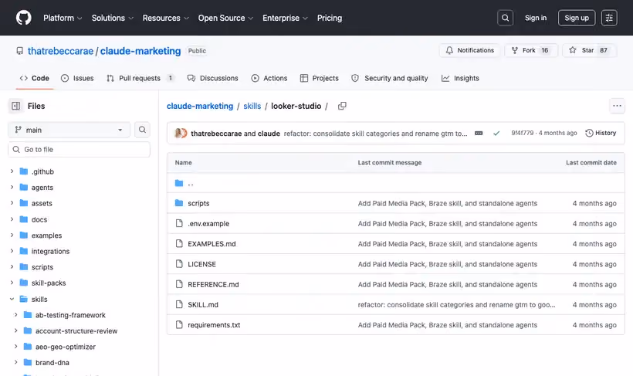Open the GitHub homepage via the Octocat logo

tap(23, 18)
